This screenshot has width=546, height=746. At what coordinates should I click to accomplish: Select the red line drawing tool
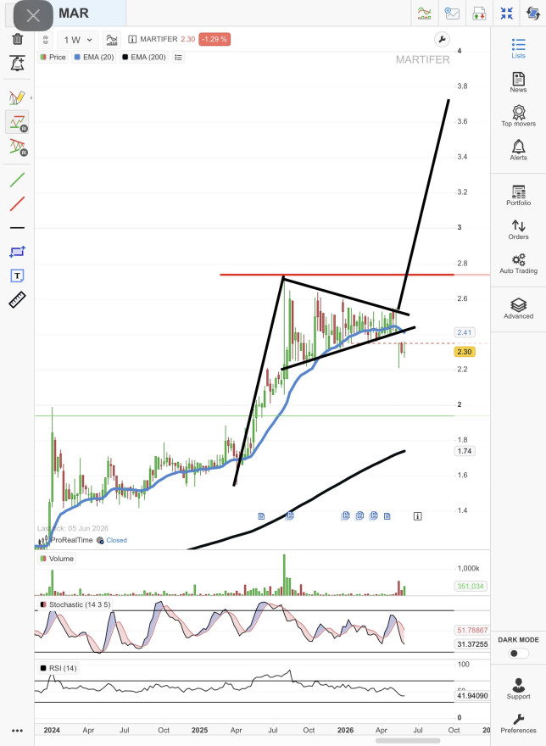click(x=18, y=204)
